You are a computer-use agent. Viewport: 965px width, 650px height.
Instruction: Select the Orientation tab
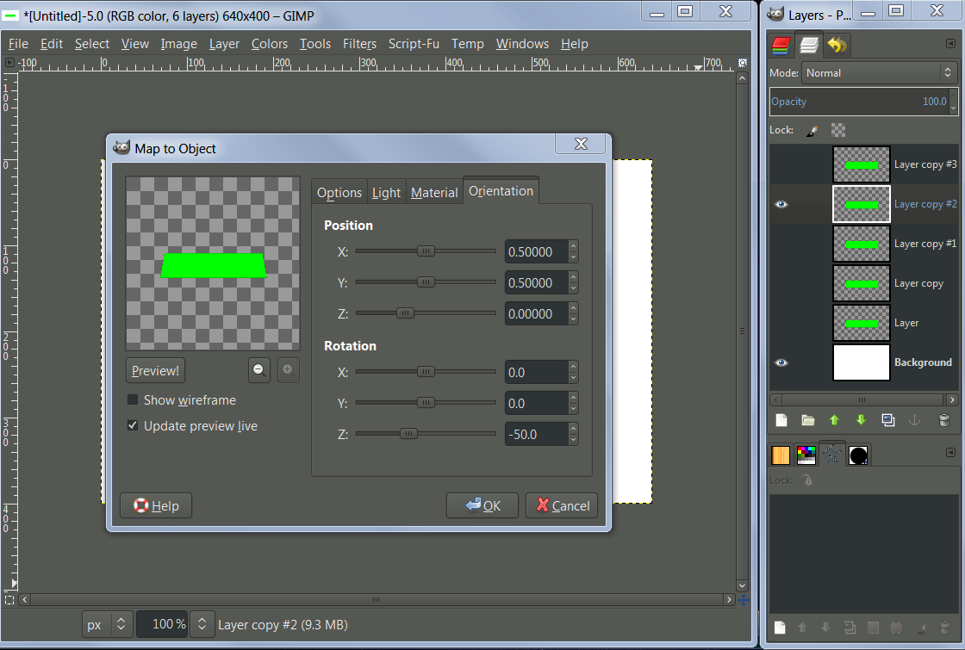point(501,190)
